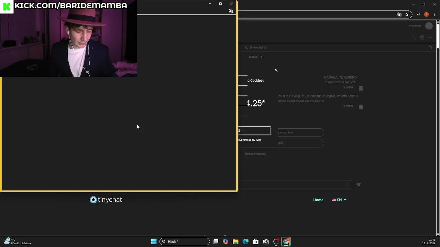Send message with paper plane icon

tap(358, 185)
